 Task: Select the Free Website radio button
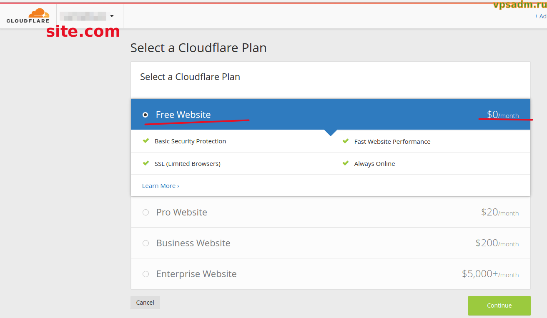(x=146, y=115)
